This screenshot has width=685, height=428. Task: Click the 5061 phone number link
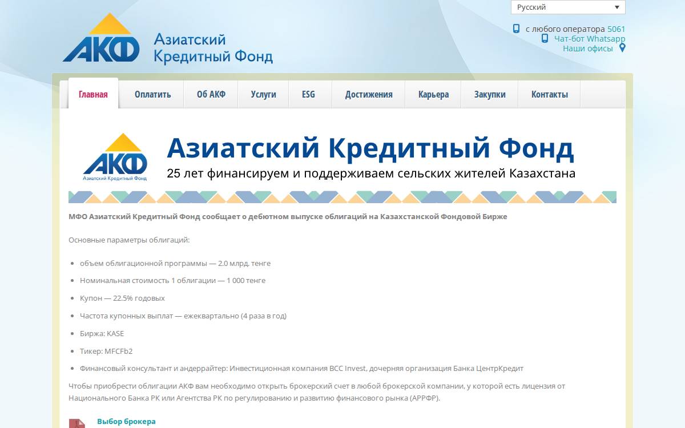(616, 29)
